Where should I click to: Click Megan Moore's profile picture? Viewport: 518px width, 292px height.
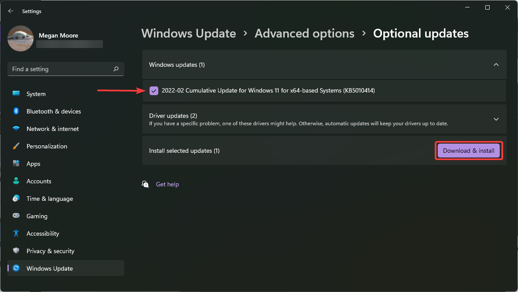click(20, 38)
